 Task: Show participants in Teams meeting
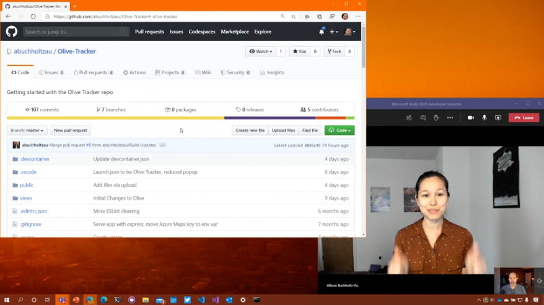[x=409, y=118]
